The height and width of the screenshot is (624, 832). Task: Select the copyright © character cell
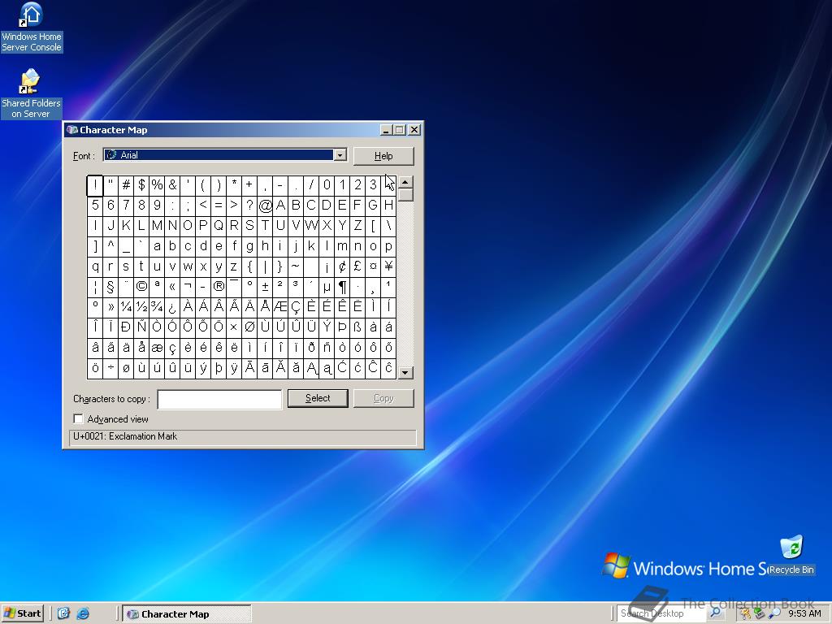click(x=141, y=287)
